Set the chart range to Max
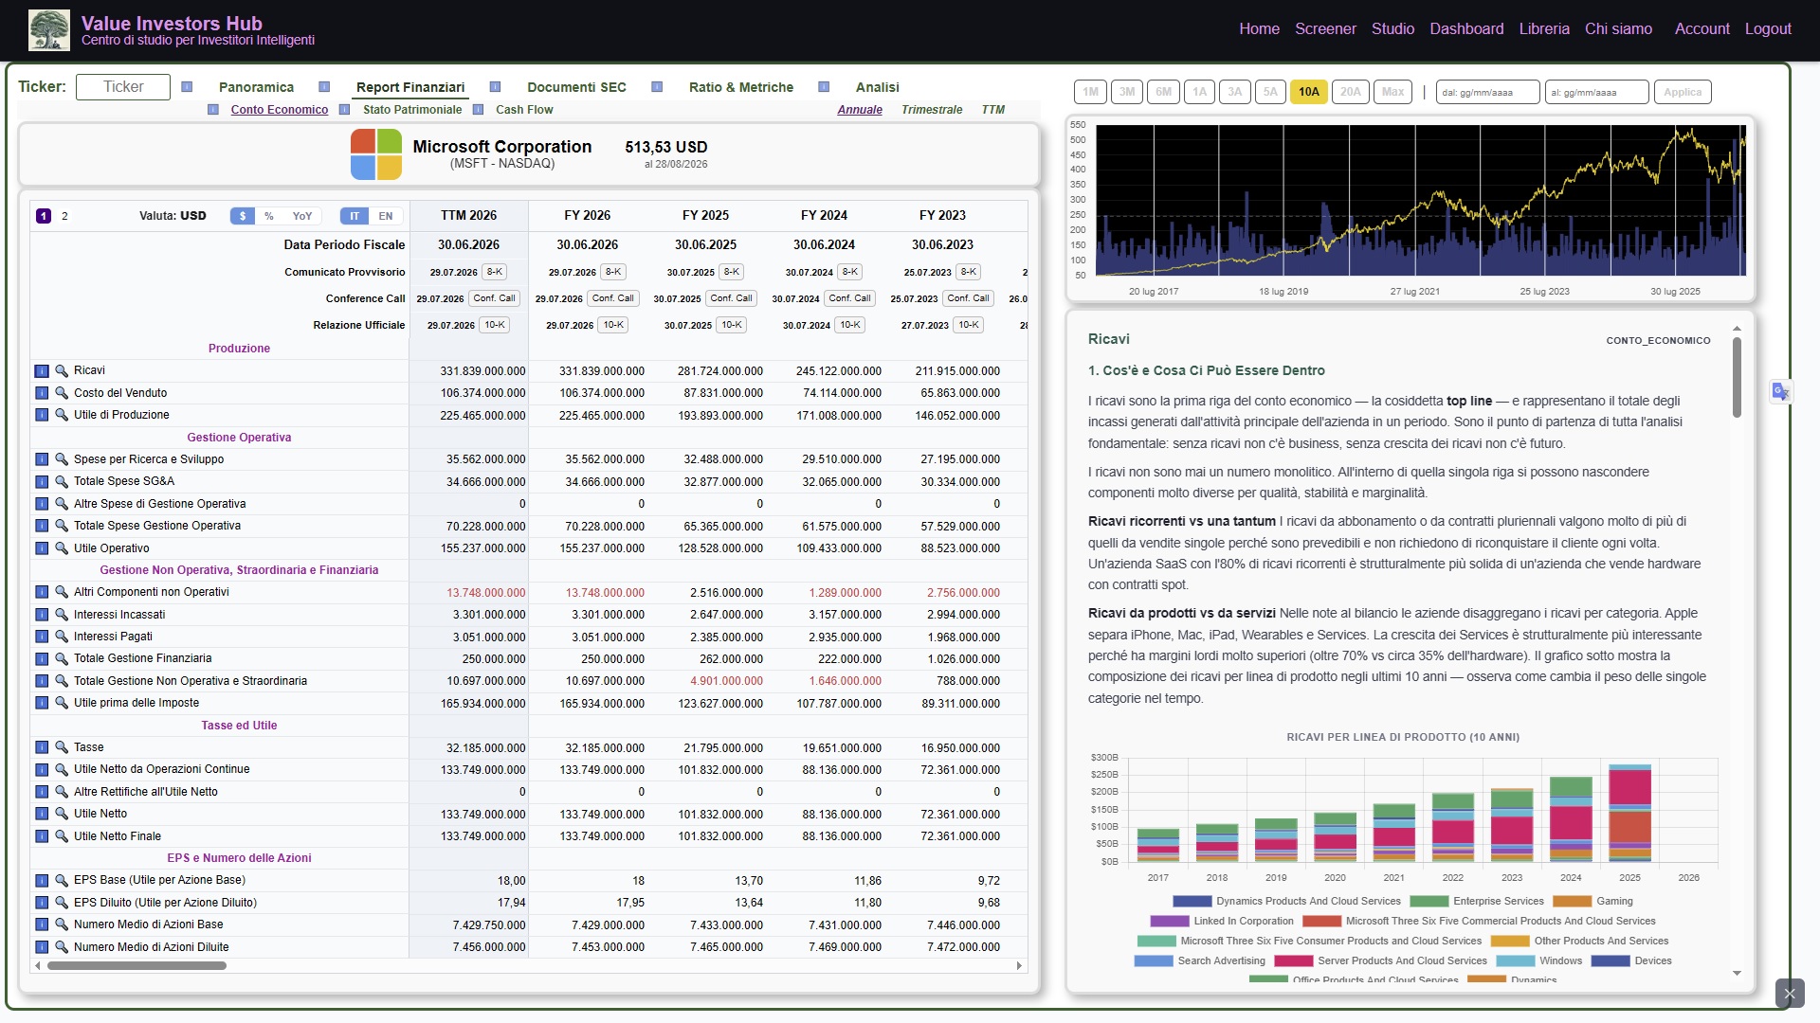1820x1023 pixels. [1393, 92]
